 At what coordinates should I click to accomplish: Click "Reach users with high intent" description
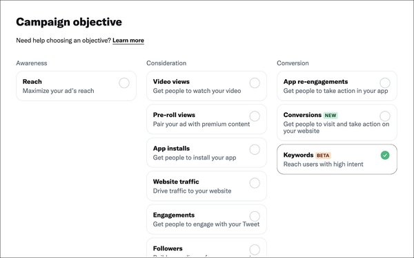coord(323,164)
